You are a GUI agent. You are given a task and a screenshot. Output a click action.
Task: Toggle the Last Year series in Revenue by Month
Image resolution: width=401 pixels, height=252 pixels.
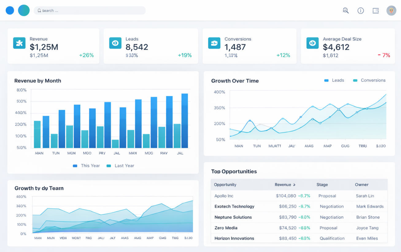click(120, 165)
